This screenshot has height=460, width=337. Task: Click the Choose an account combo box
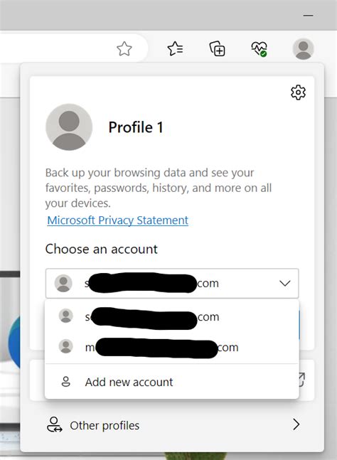[x=172, y=284]
